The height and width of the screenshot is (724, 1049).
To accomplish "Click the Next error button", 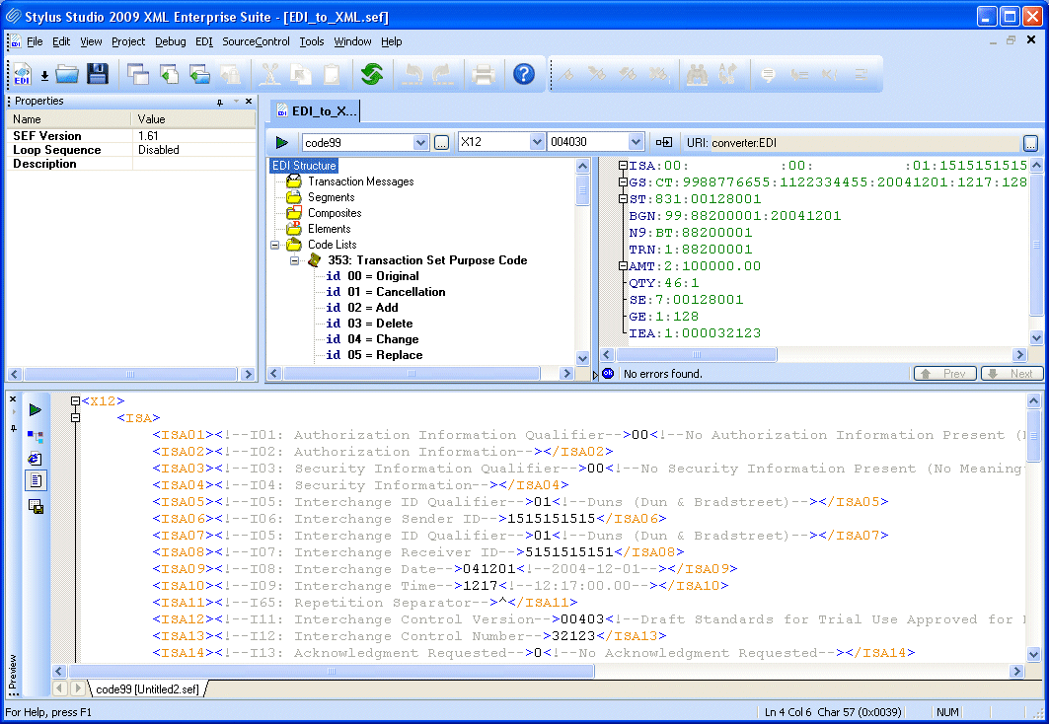I will point(1012,374).
